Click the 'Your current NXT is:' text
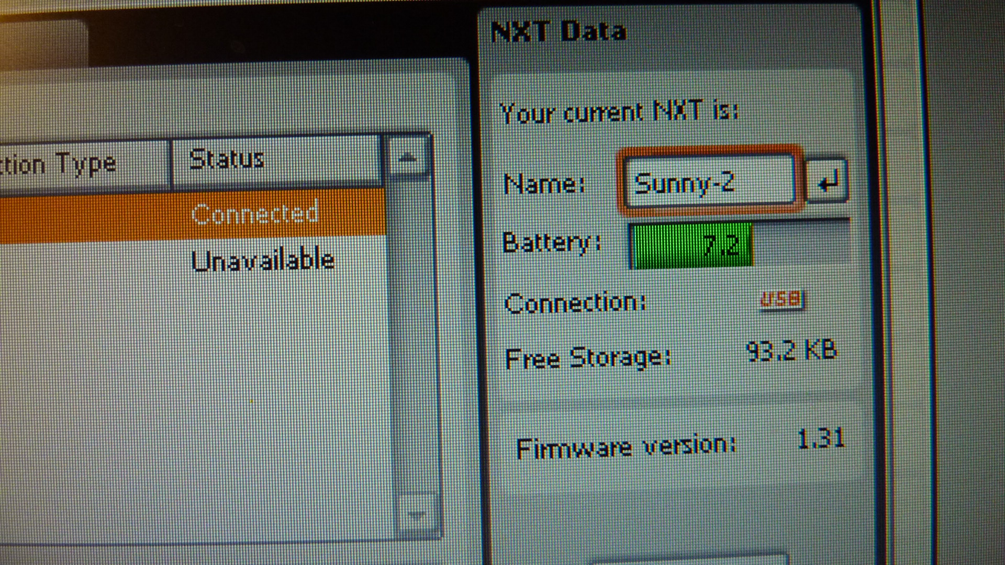Screen dimensions: 1005x565 [x=619, y=112]
